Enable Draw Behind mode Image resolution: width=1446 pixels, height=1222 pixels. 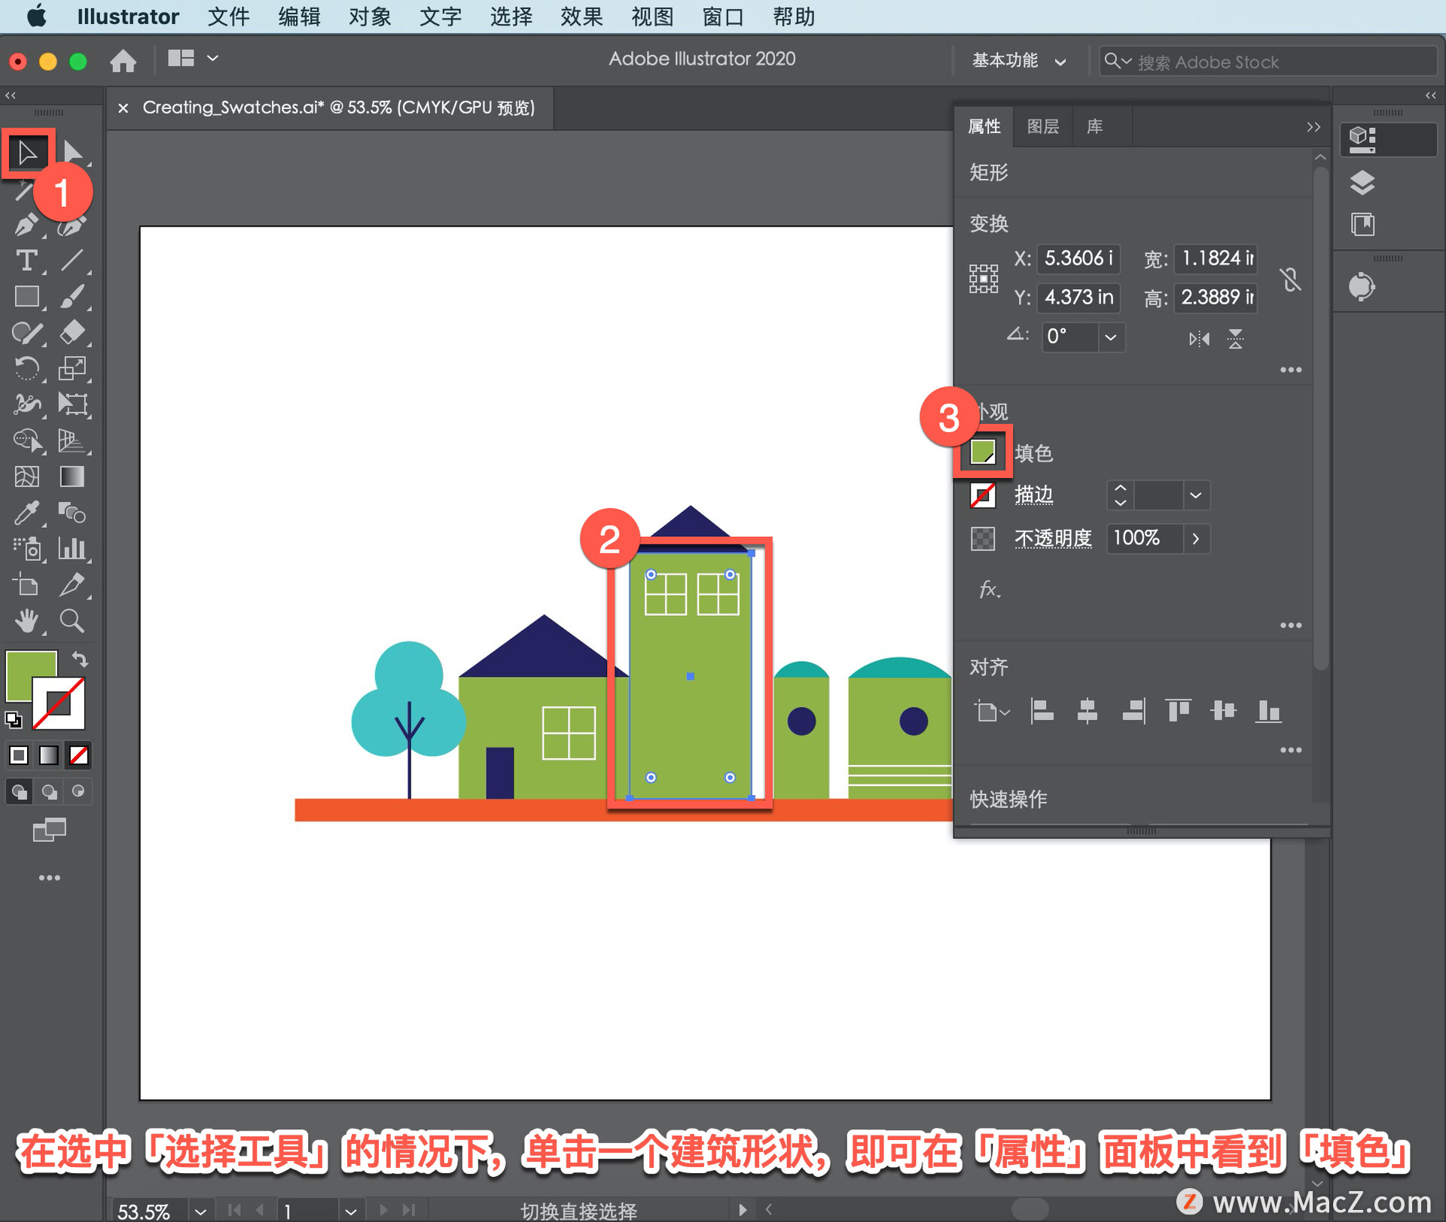point(49,792)
